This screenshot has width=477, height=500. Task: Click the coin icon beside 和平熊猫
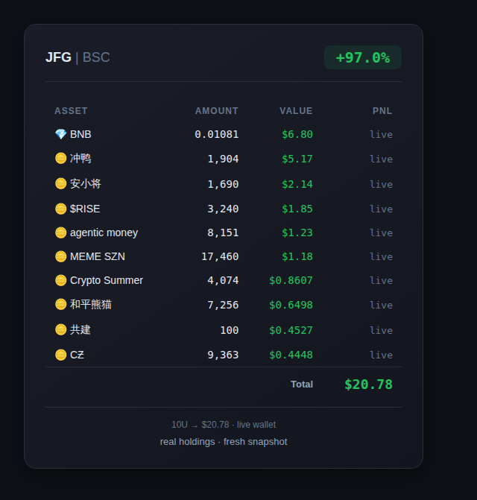pyautogui.click(x=60, y=304)
